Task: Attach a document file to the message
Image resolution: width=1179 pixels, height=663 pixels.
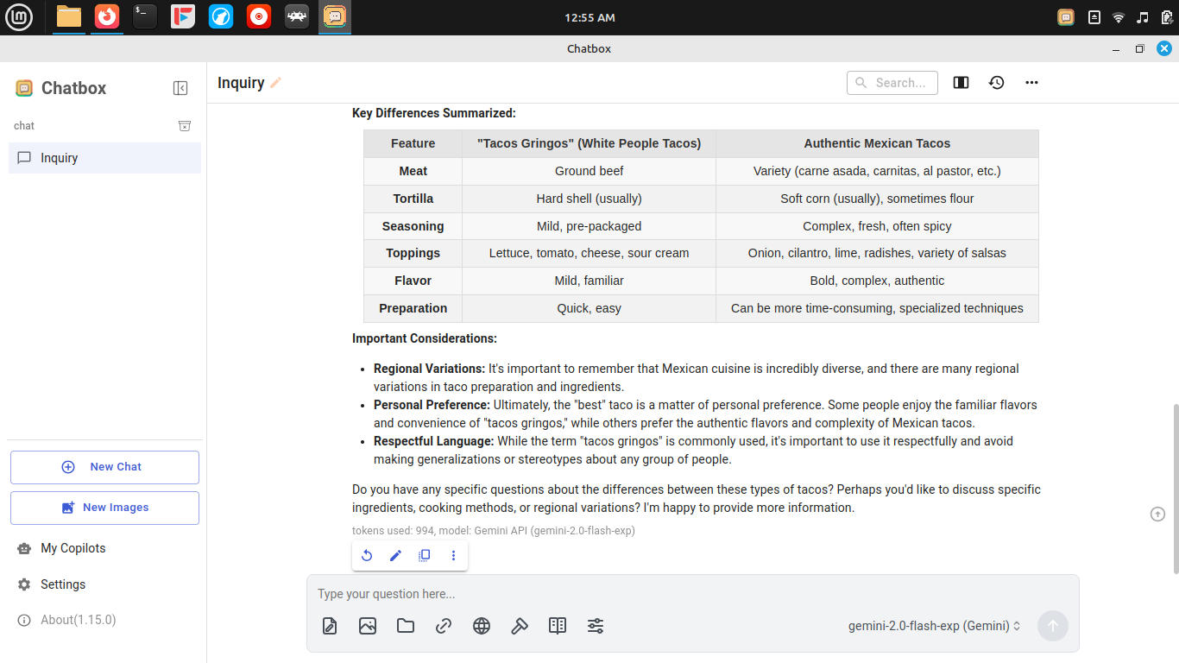Action: coord(330,626)
